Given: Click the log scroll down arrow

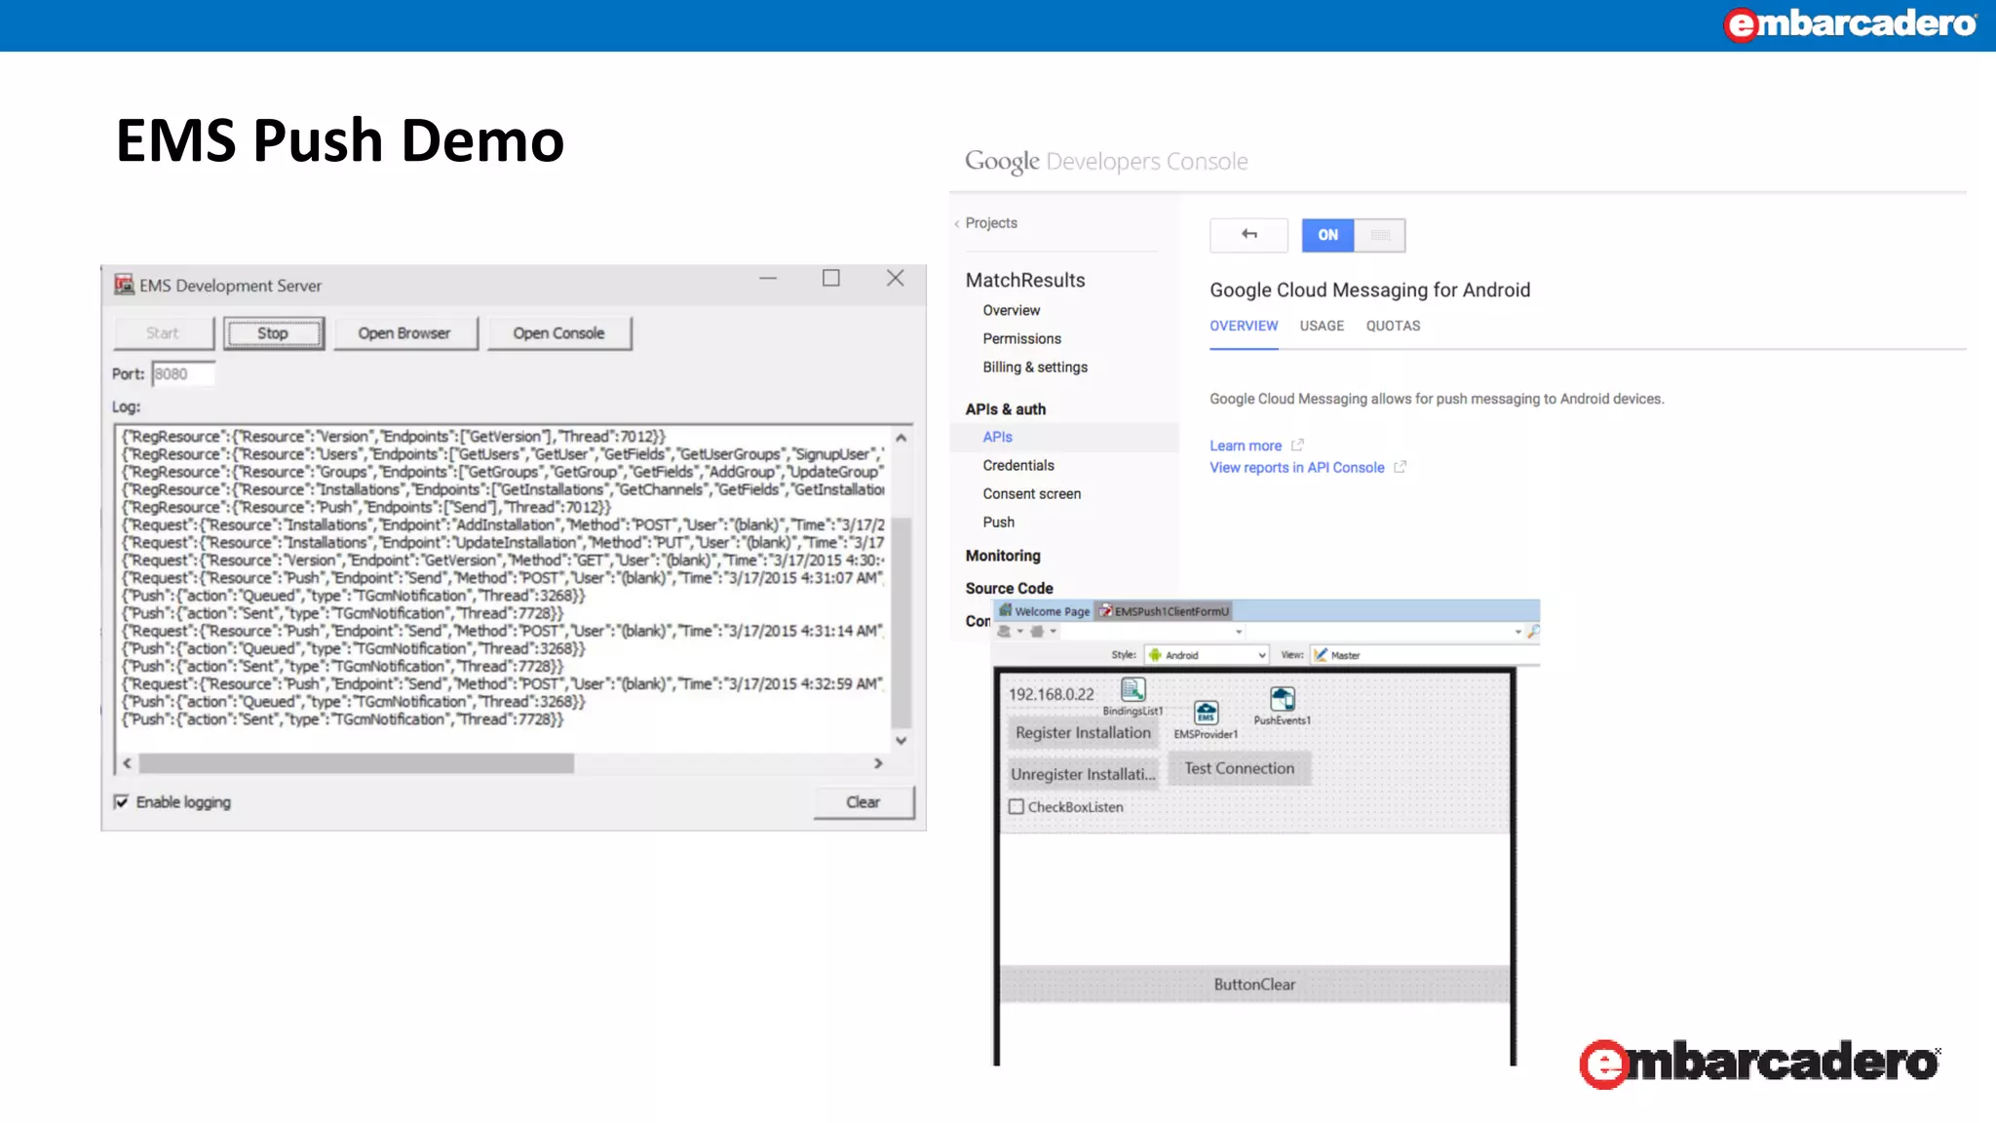Looking at the screenshot, I should (x=902, y=741).
